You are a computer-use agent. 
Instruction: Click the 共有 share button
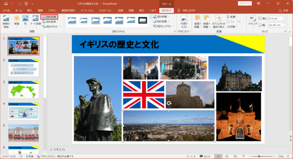point(284,11)
